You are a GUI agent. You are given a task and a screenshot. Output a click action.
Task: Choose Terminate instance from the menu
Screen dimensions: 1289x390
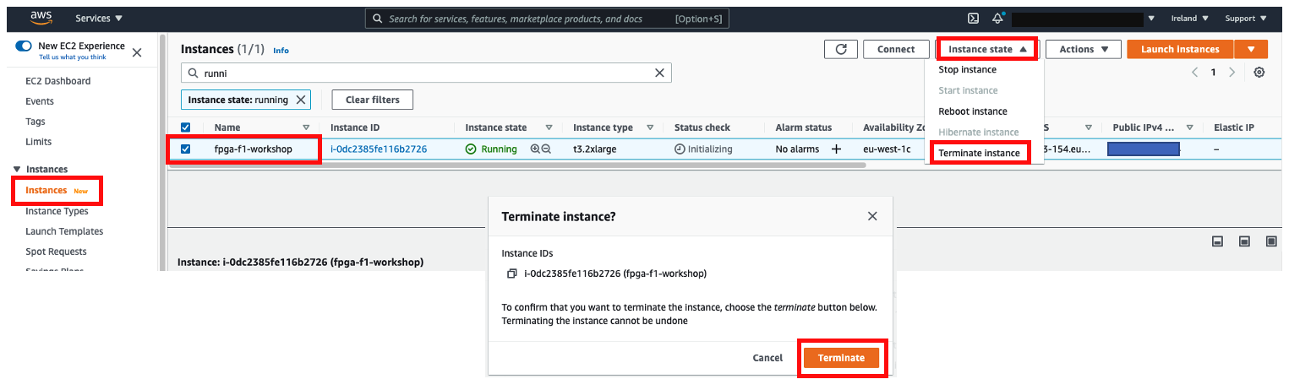[979, 153]
